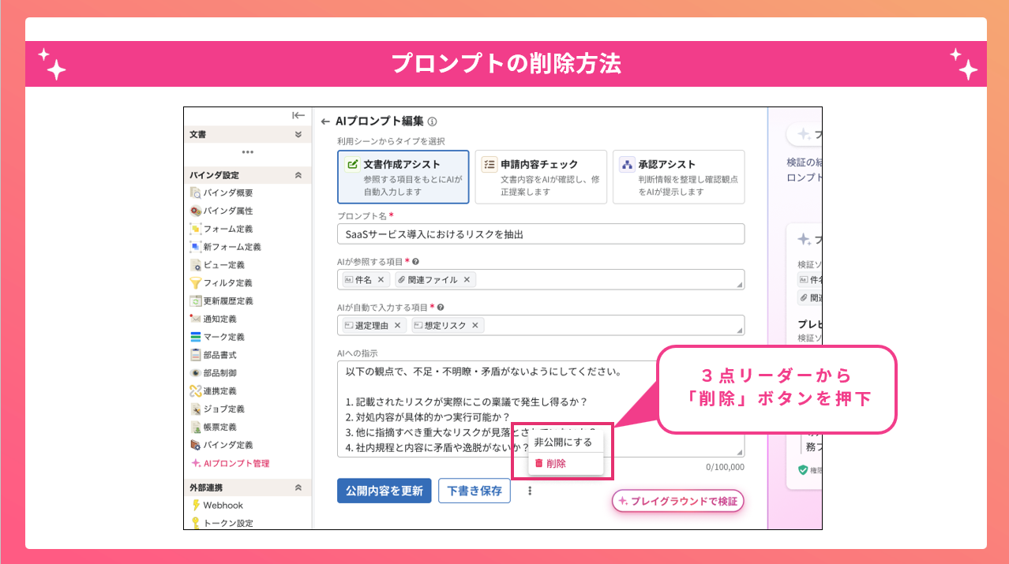Click the 公開内容を更新 button
Viewport: 1009px width, 564px height.
click(384, 491)
